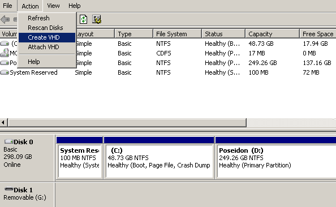Image resolution: width=336 pixels, height=207 pixels.
Task: Click the Back arrow toolbar icon
Action: pyautogui.click(x=5, y=19)
